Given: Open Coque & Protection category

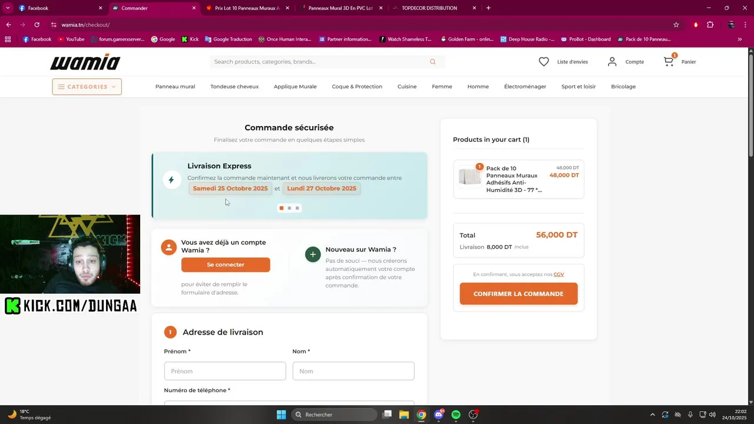Looking at the screenshot, I should (357, 87).
